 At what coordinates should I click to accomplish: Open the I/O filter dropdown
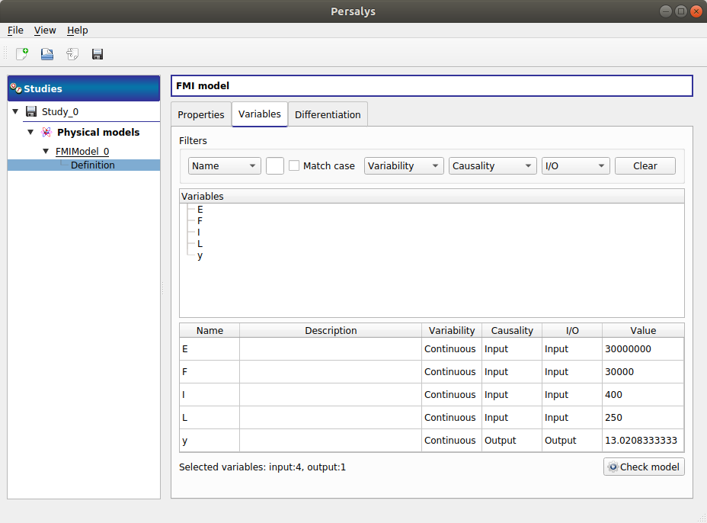pos(575,165)
